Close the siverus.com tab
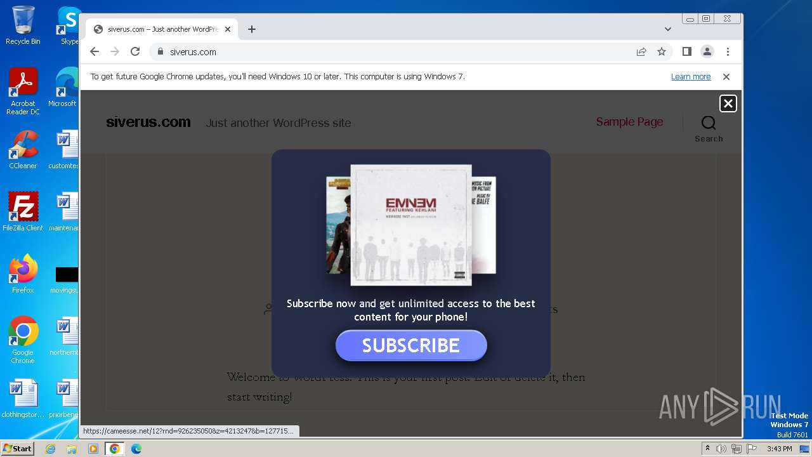The width and height of the screenshot is (812, 457). [228, 29]
